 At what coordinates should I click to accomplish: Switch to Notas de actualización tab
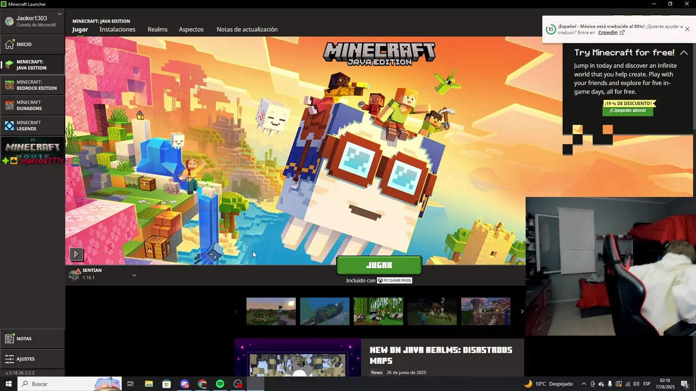247,29
